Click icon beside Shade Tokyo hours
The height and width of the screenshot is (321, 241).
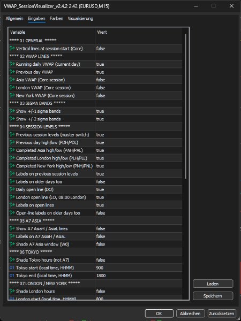[12, 260]
